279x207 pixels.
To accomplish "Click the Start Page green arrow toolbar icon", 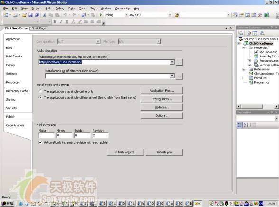I will click(267, 15).
